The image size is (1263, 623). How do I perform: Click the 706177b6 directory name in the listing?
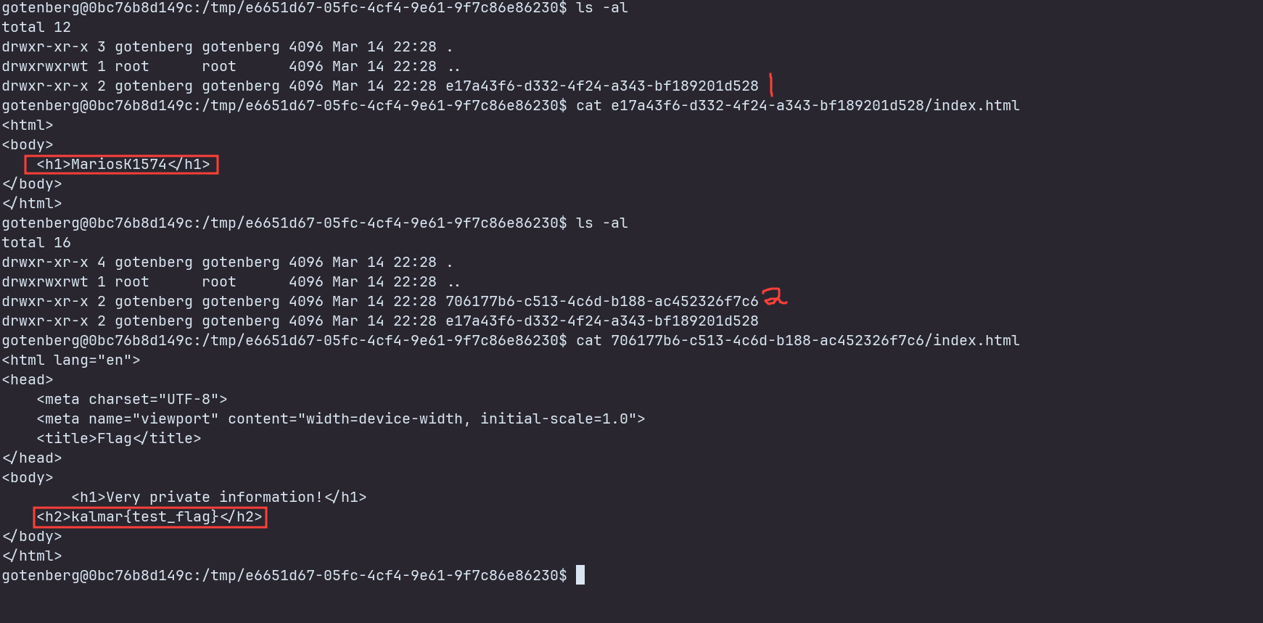601,302
